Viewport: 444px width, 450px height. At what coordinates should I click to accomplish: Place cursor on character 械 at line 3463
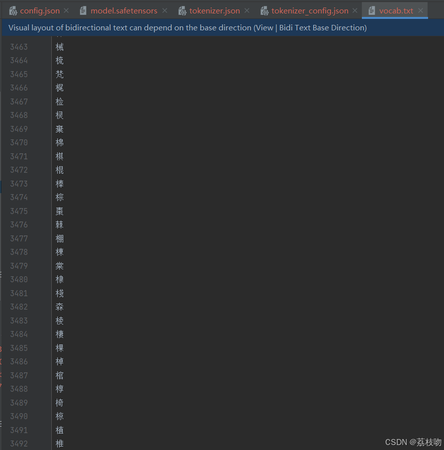59,47
